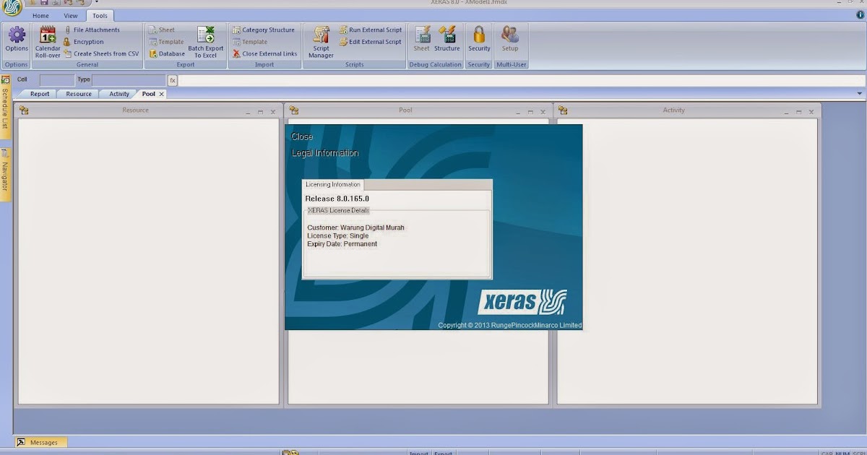Open the Options gear button
This screenshot has width=867, height=455.
17,39
